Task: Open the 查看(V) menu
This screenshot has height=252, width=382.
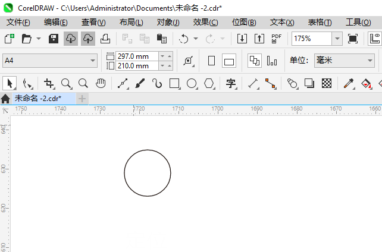Action: click(x=93, y=23)
